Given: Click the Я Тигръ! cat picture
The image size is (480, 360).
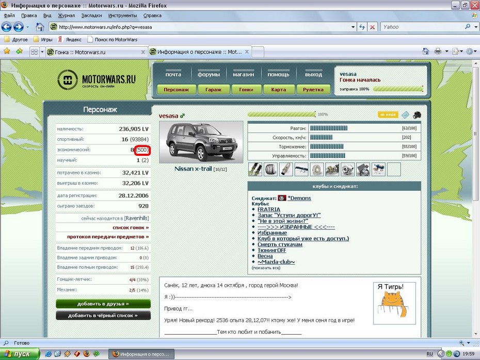Looking at the screenshot, I should [x=394, y=303].
